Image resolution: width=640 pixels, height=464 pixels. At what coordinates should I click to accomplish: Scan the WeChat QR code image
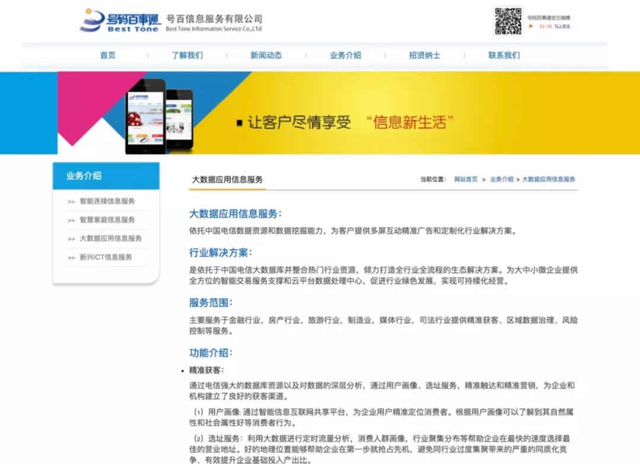pyautogui.click(x=508, y=21)
